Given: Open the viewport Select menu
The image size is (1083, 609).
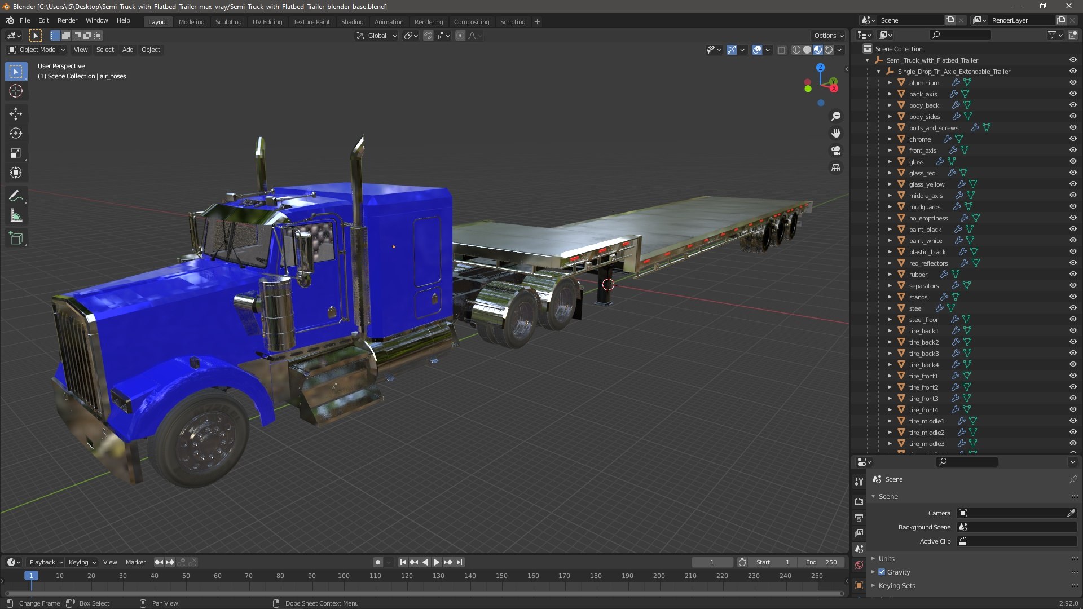Looking at the screenshot, I should pyautogui.click(x=105, y=50).
